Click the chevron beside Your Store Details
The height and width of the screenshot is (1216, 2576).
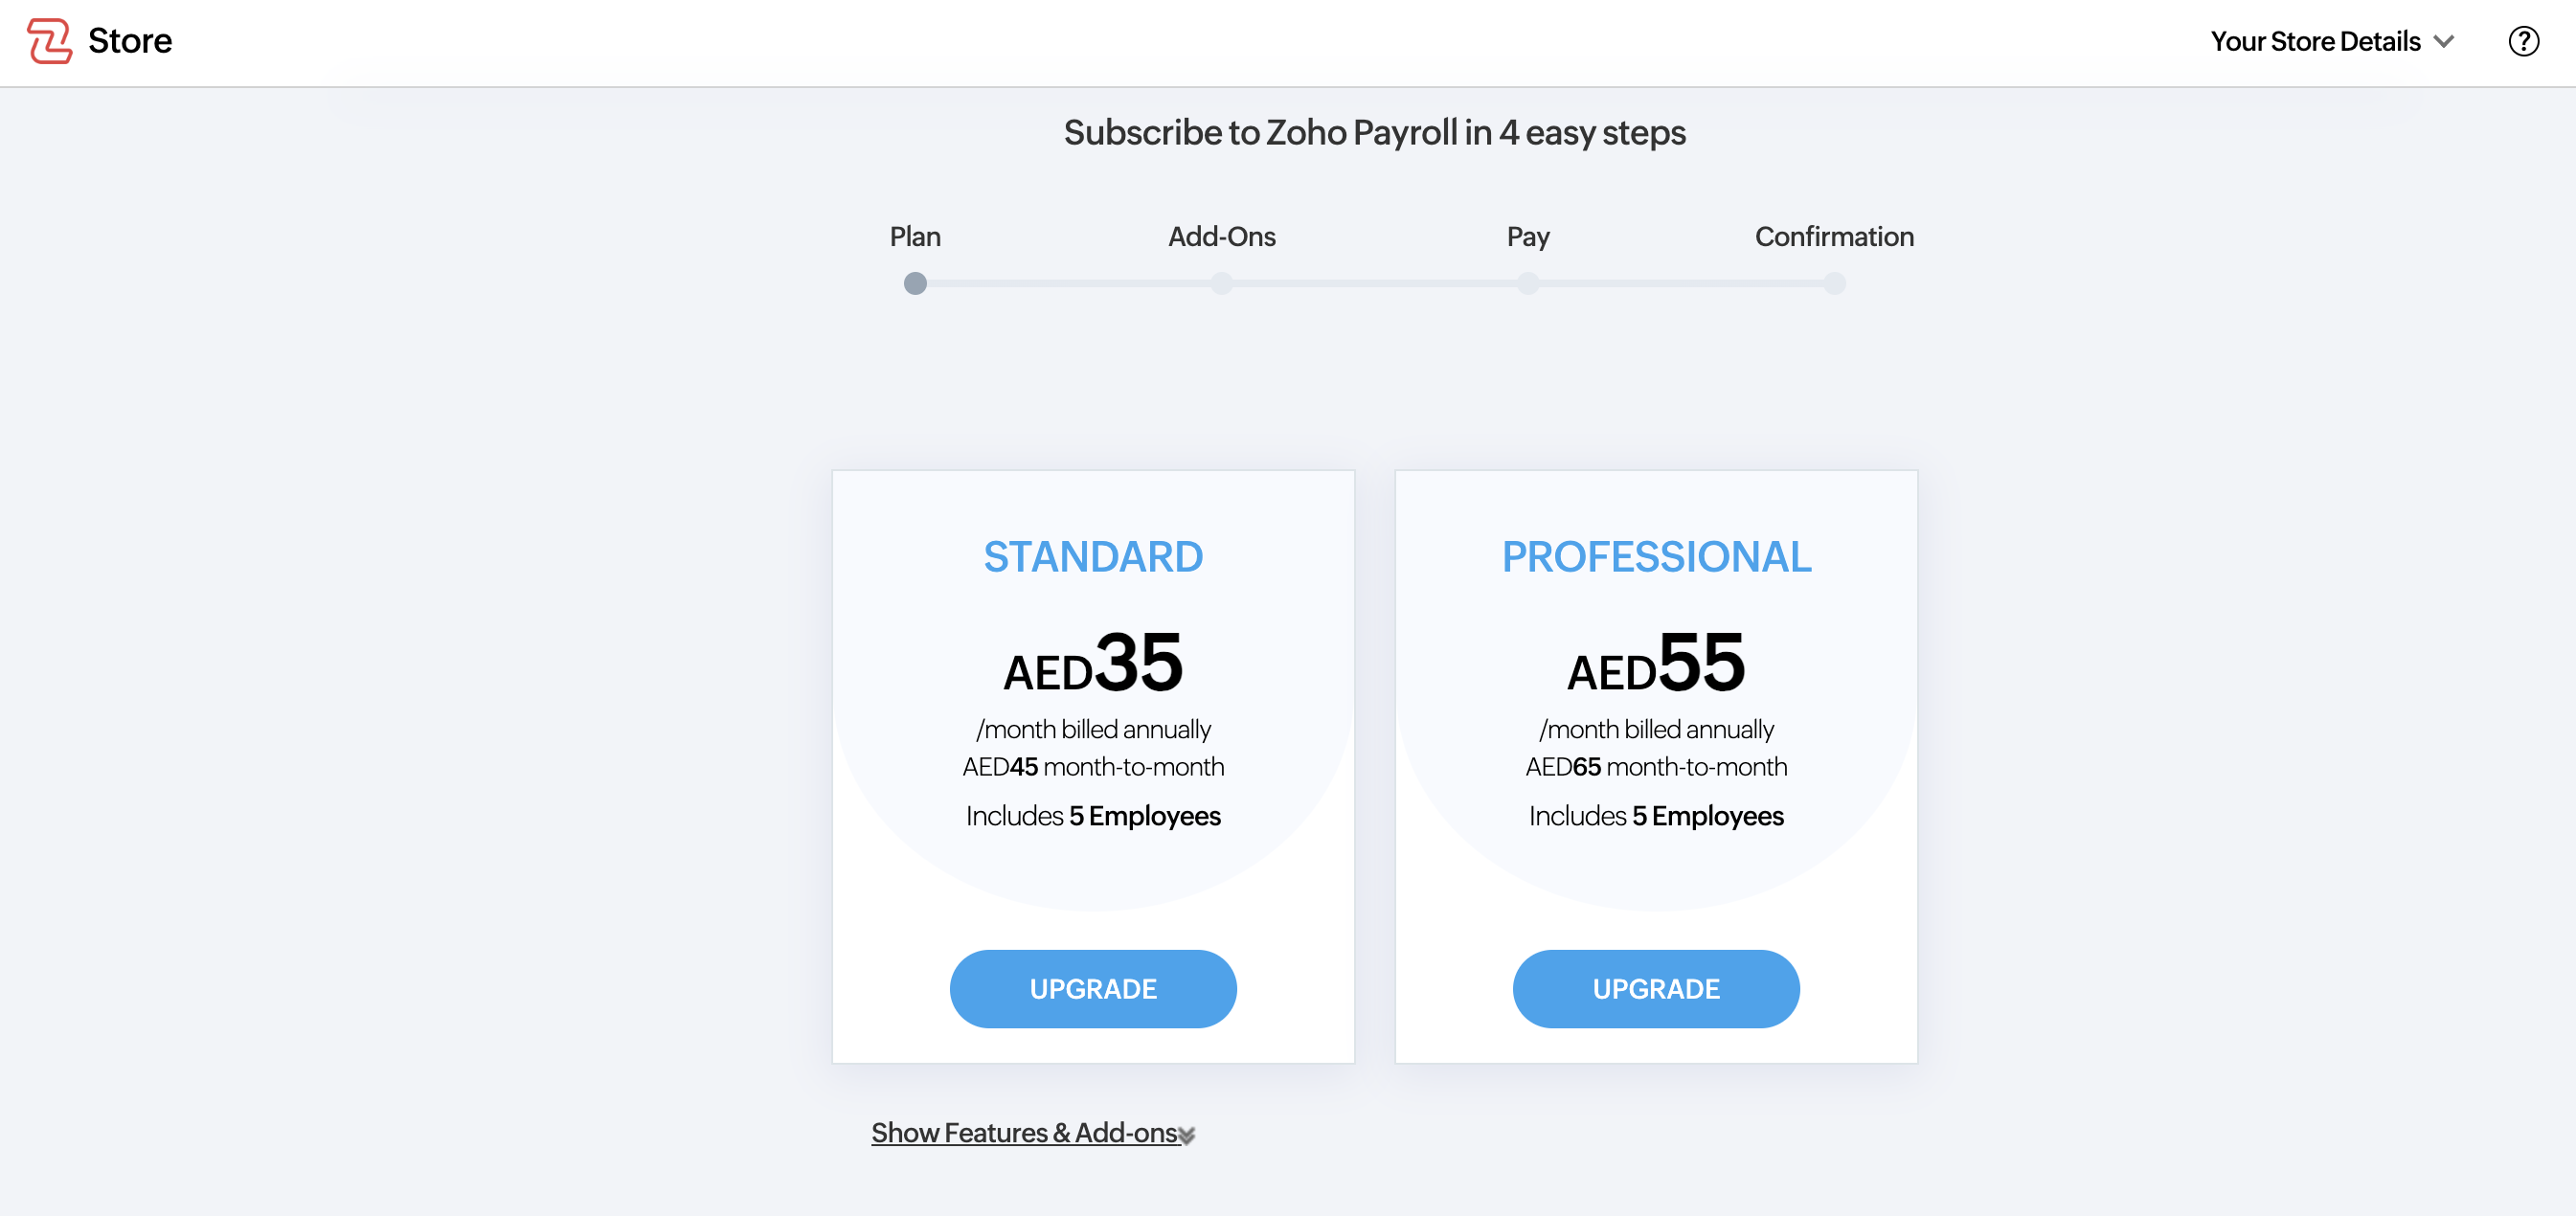tap(2444, 41)
